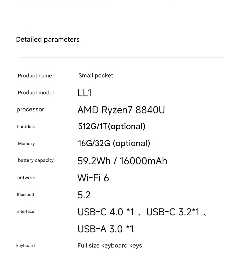Select the 512G/1T(optional) storage value
Screen dimensions: 242x264
pos(112,126)
